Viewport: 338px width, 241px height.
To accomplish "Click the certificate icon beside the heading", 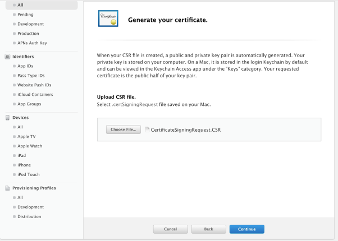I will [x=108, y=18].
